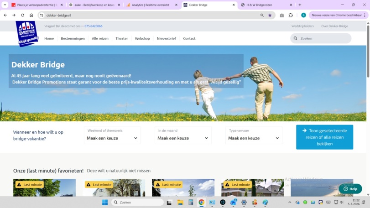Open the Chrome extensions puzzle icon
The width and height of the screenshot is (370, 208).
291,15
